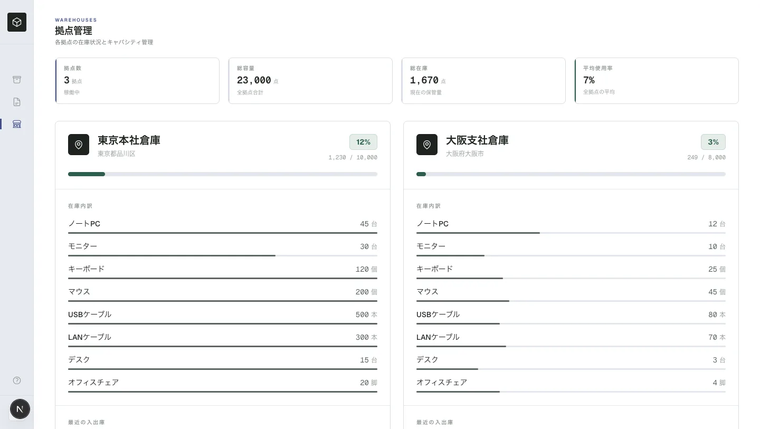Screen dimensions: 760x429
Task: Click the 在庫内訳 label in 大阪支社倉庫
Action: 429,206
